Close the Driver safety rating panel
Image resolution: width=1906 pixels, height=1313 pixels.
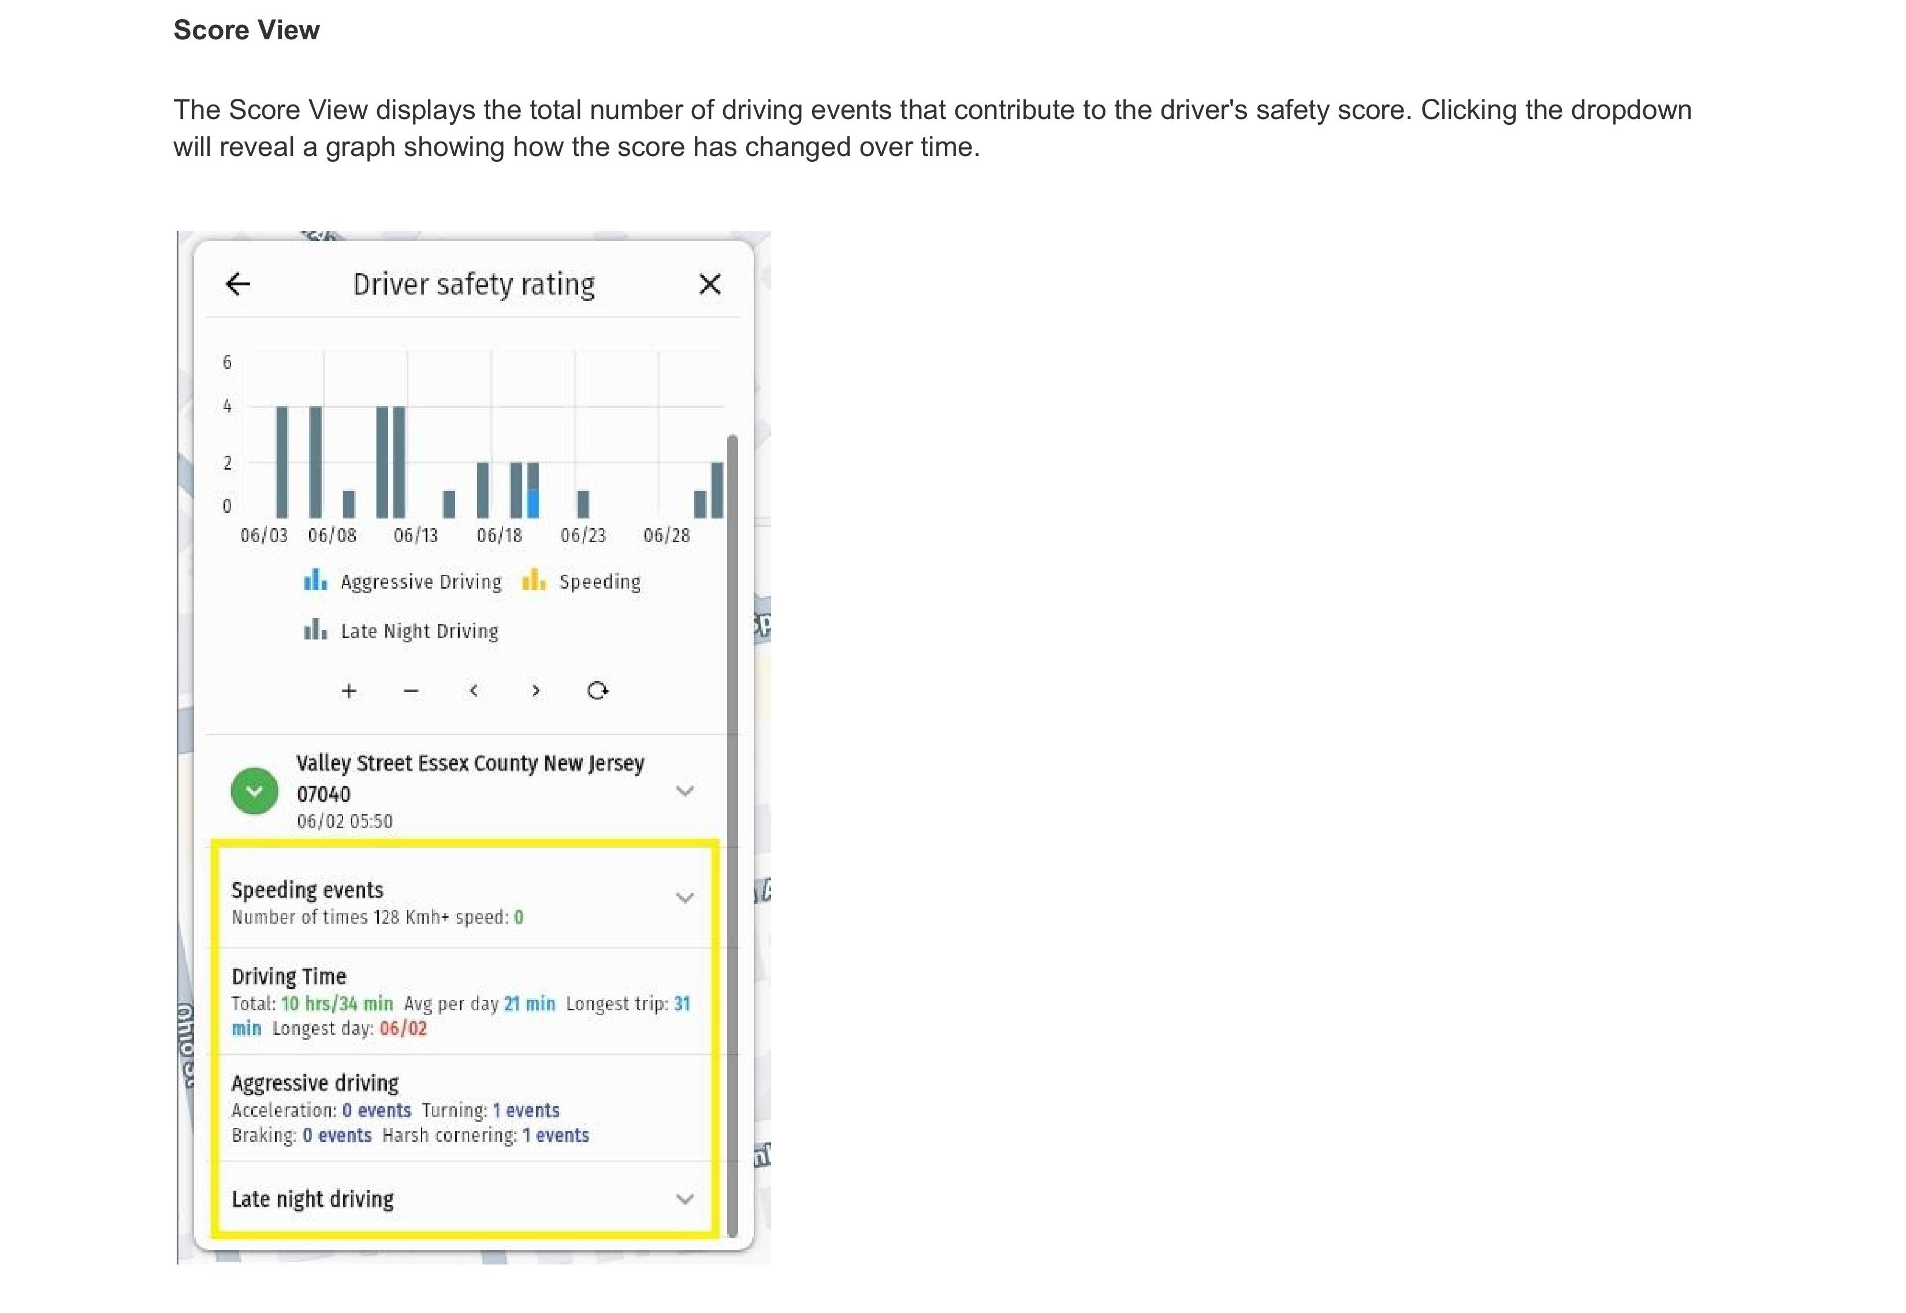(709, 285)
